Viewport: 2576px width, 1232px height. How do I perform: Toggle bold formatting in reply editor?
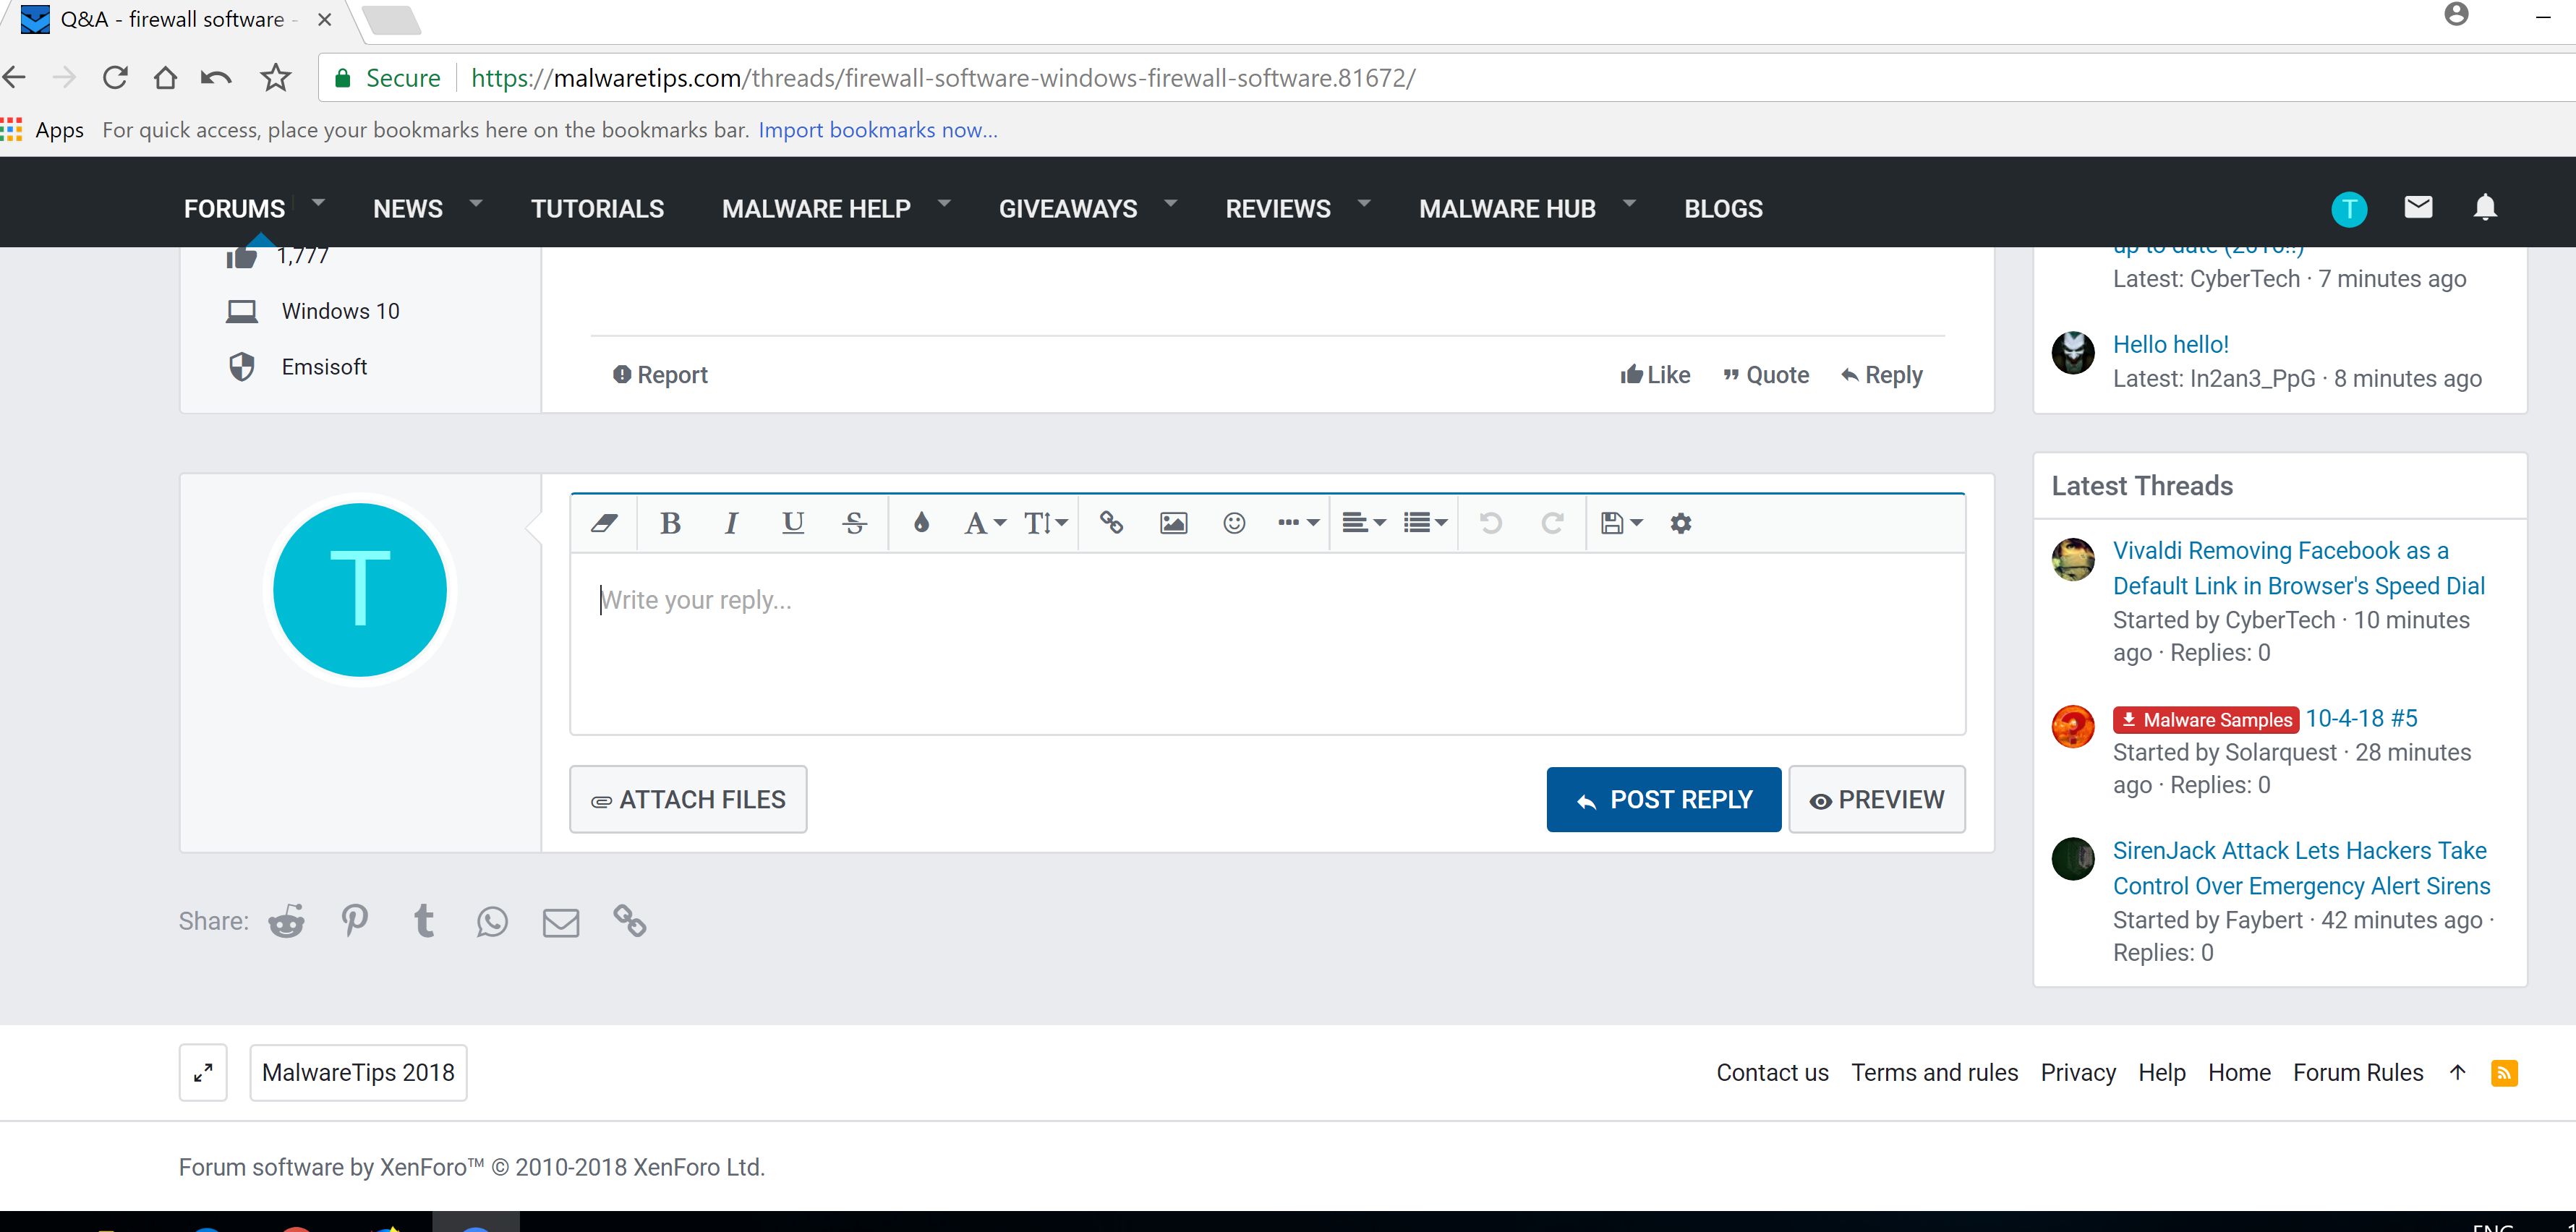click(670, 523)
